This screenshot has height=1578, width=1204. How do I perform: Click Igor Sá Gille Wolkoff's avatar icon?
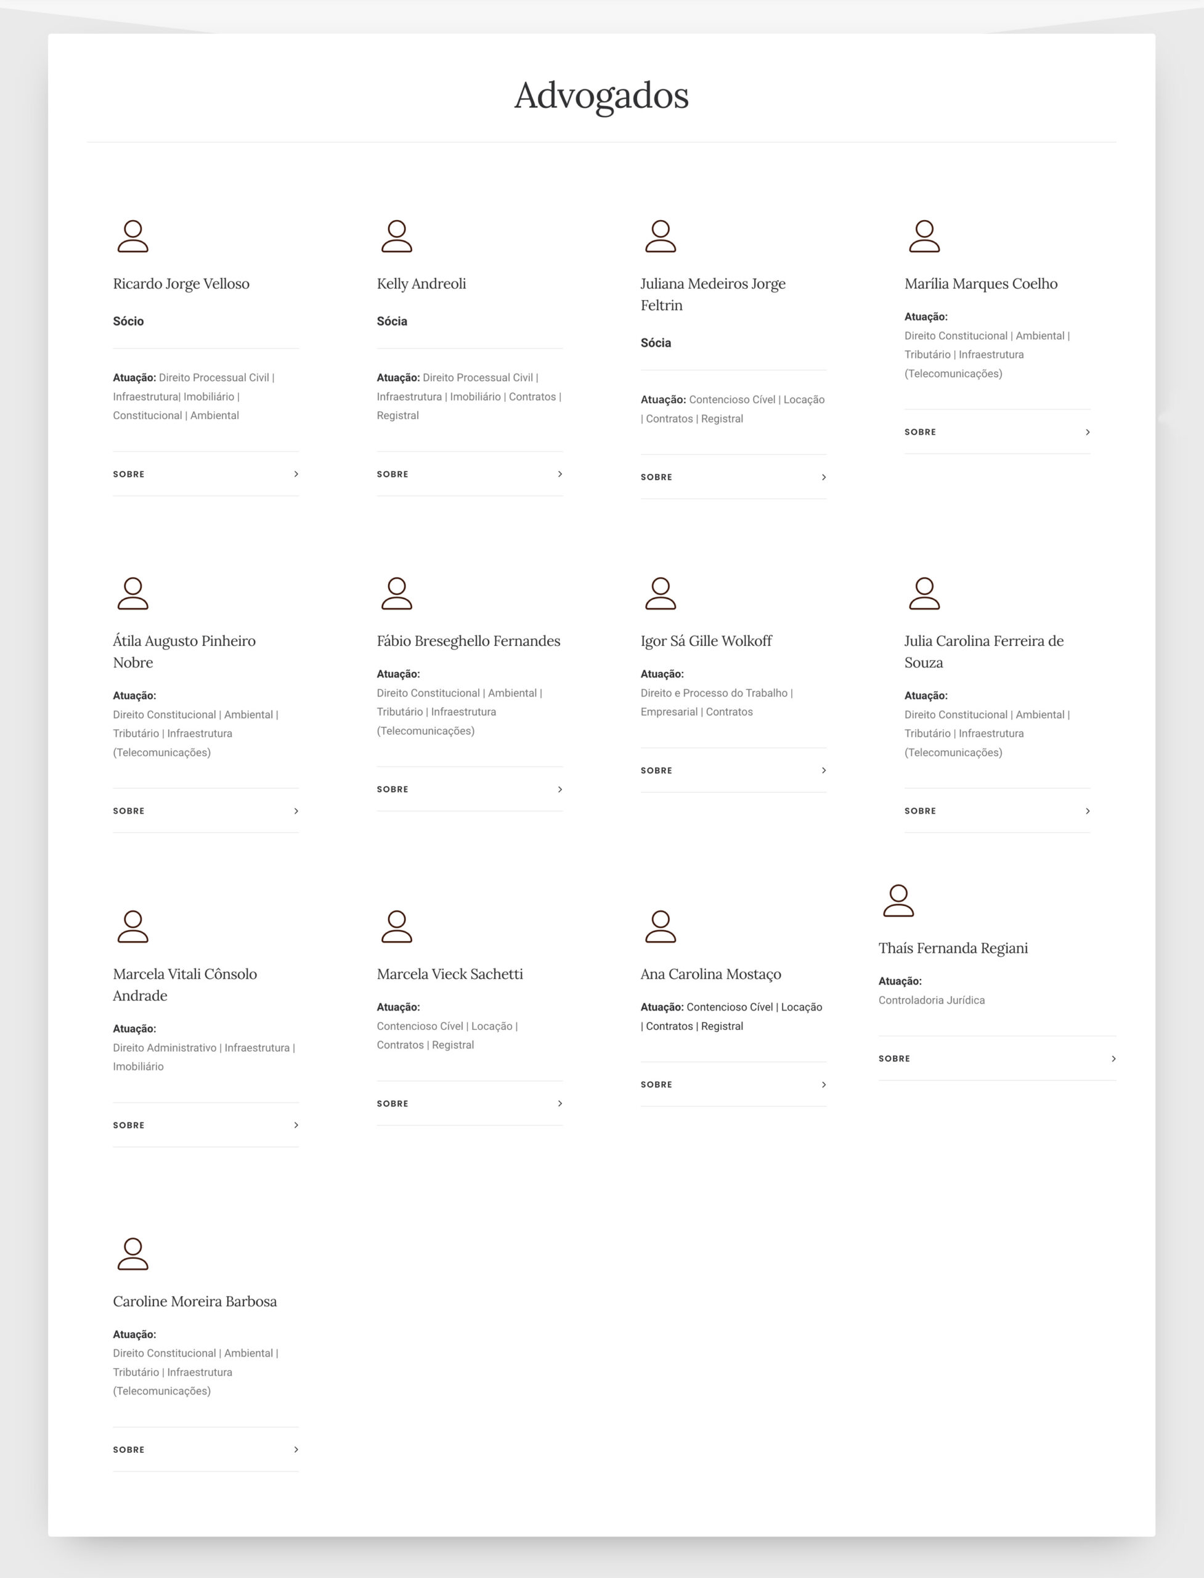(660, 594)
